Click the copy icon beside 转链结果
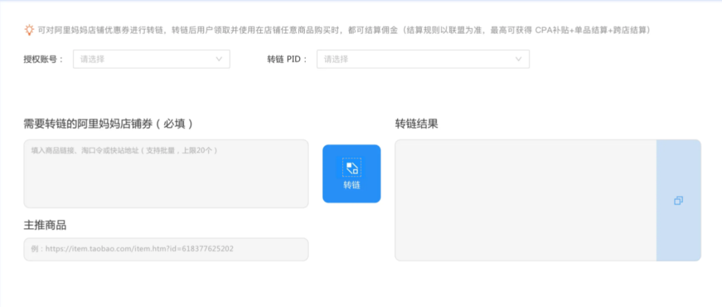 point(679,201)
